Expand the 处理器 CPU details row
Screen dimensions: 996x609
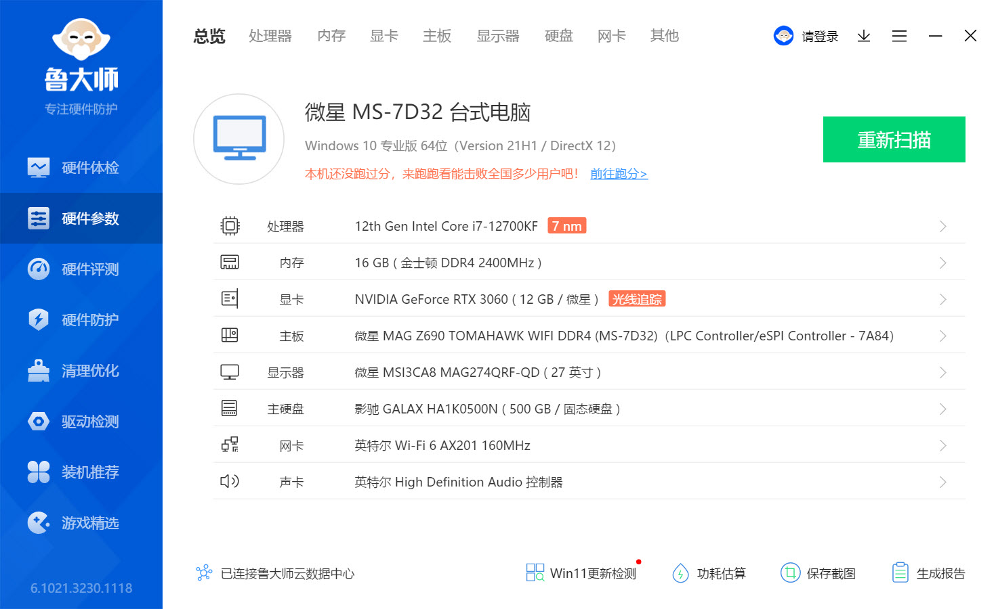point(942,226)
